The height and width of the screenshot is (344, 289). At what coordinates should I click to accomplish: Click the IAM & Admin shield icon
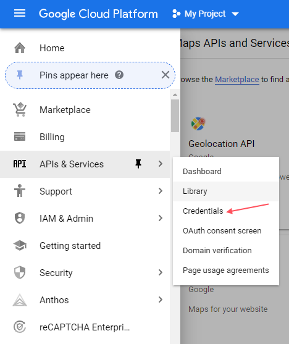(20, 218)
